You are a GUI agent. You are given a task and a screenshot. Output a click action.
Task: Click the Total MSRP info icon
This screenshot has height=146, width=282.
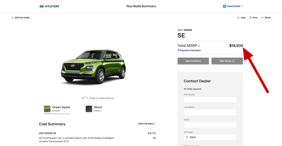tap(199, 46)
